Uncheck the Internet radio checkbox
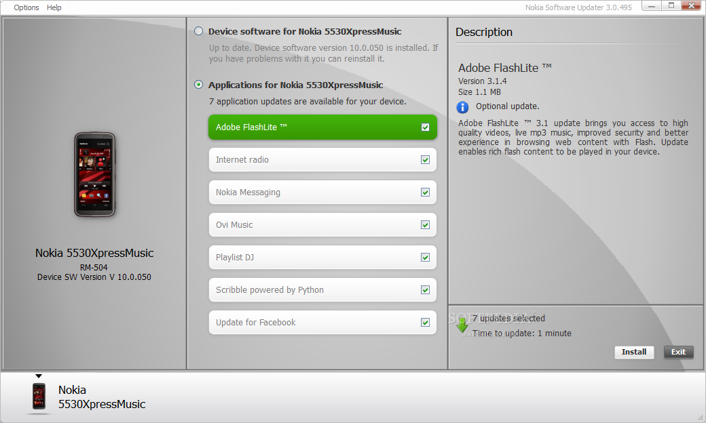 click(x=425, y=159)
